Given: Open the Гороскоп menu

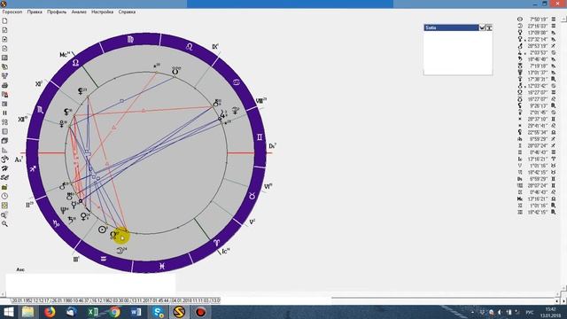Looking at the screenshot, I should point(12,12).
